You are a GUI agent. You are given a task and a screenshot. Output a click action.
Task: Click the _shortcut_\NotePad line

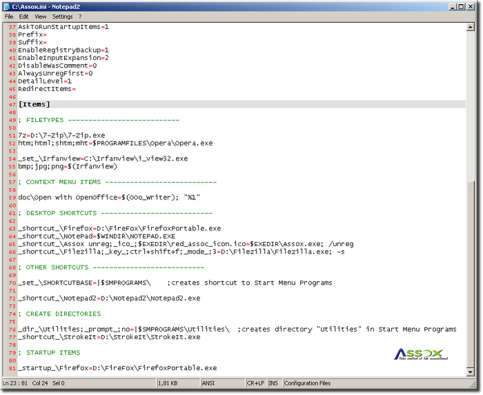(97, 236)
